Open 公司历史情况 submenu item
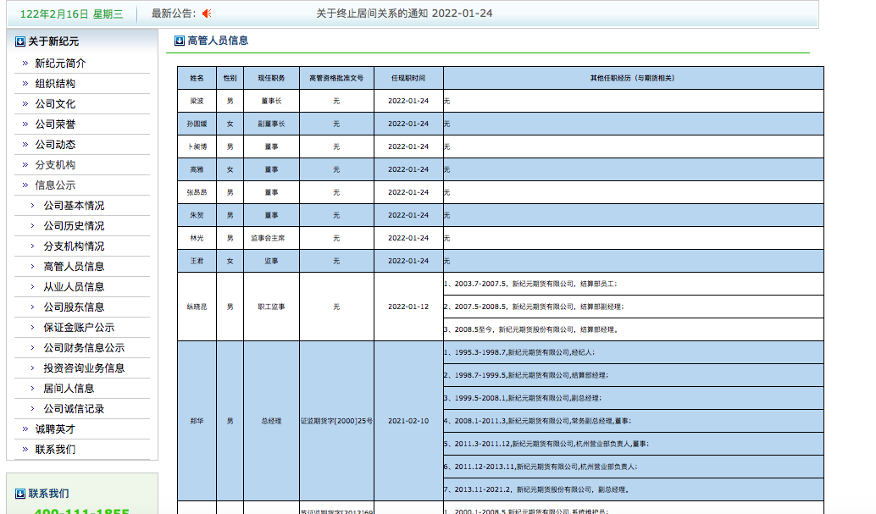 pyautogui.click(x=74, y=226)
